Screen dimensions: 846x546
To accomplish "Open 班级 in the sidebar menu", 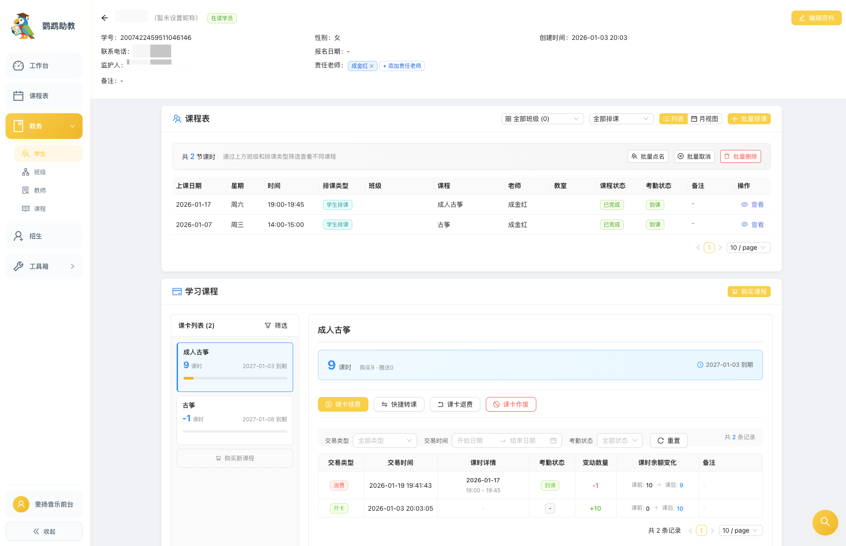I will tap(40, 172).
